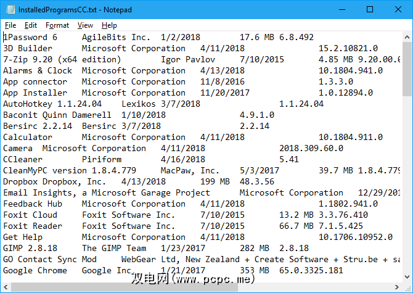Viewport: 413px width, 293px height.
Task: Open the Format menu
Action: [57, 25]
